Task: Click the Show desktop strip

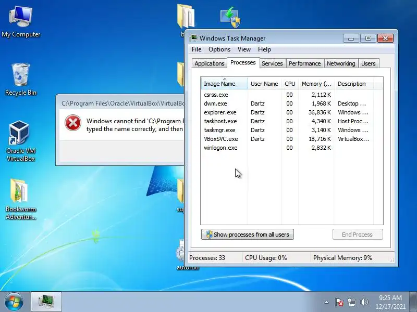Action: (413, 302)
